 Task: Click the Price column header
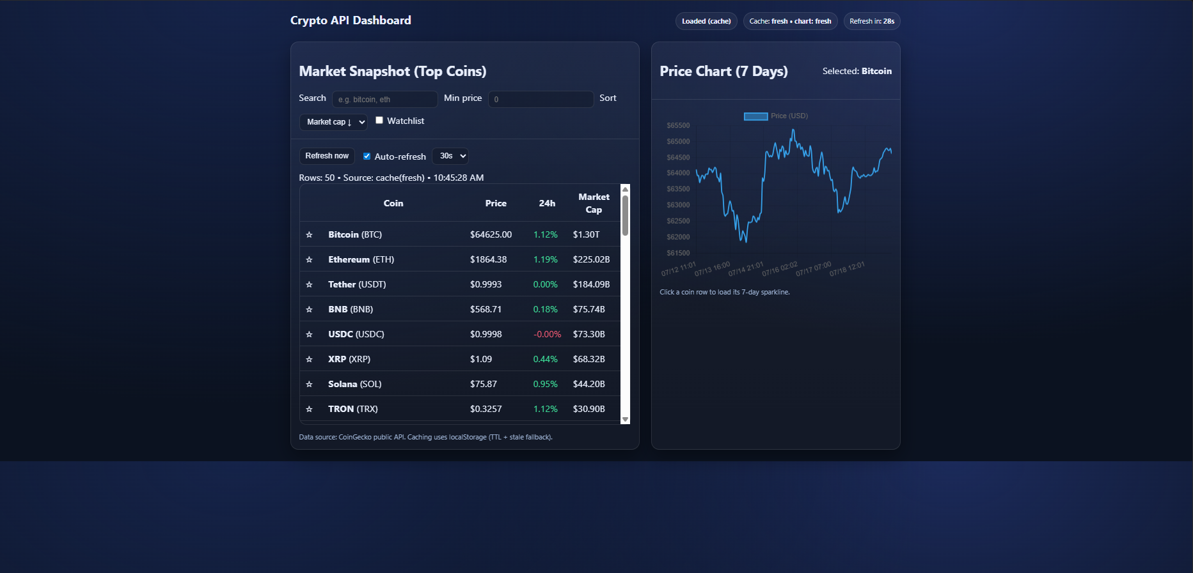pos(496,203)
